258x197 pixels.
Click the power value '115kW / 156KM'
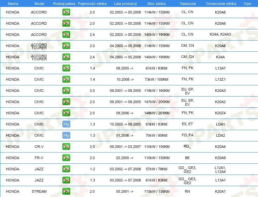(x=157, y=191)
